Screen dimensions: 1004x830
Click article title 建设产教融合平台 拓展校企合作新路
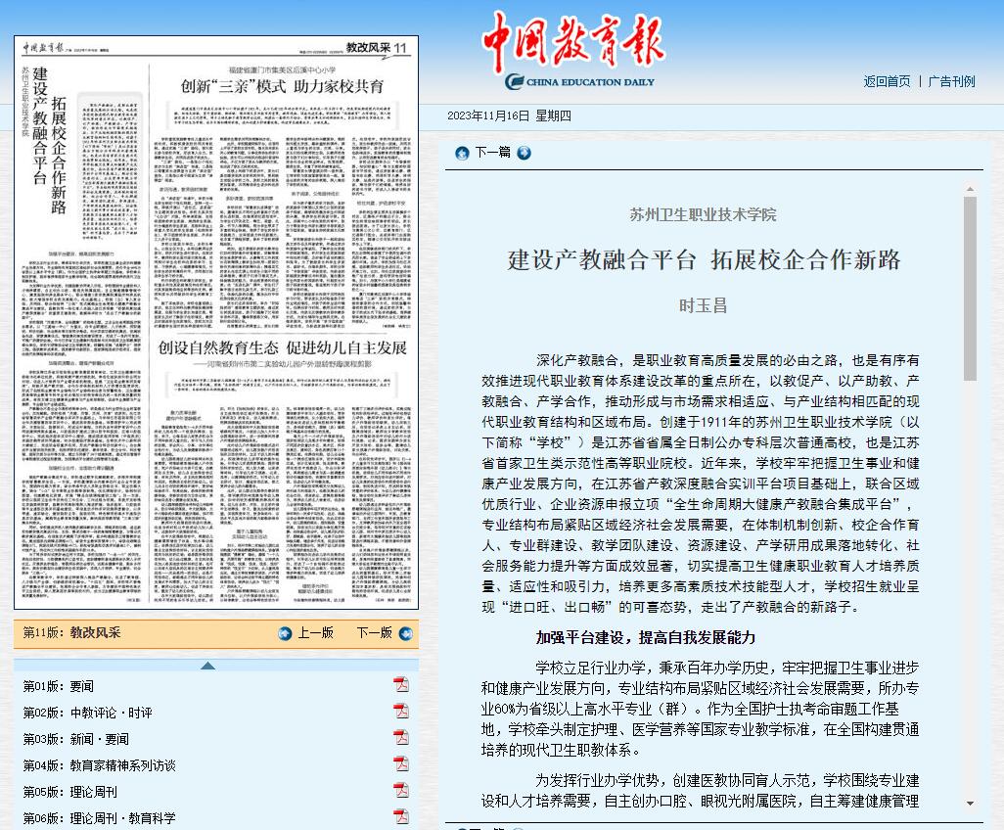[704, 260]
